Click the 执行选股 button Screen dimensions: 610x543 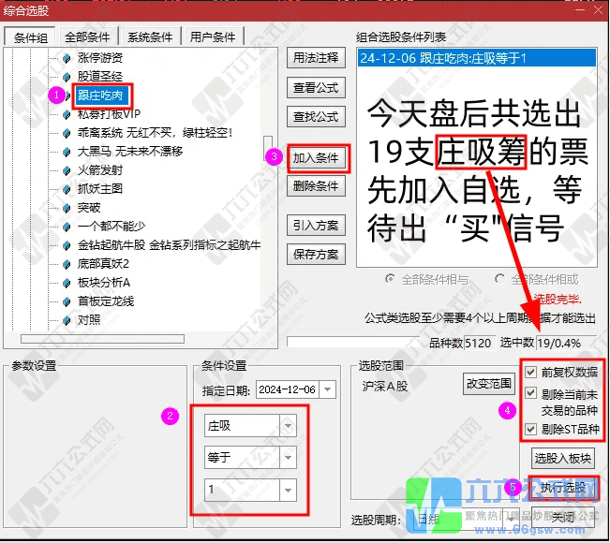tap(561, 489)
